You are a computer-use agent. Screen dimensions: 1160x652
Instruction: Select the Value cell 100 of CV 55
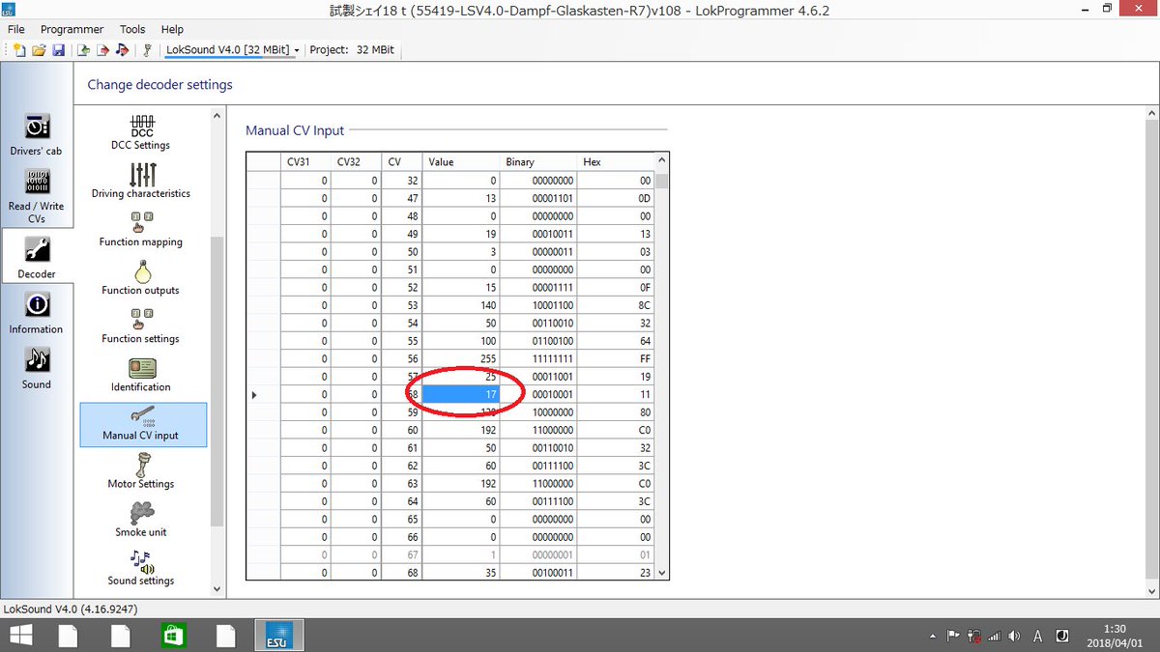461,341
